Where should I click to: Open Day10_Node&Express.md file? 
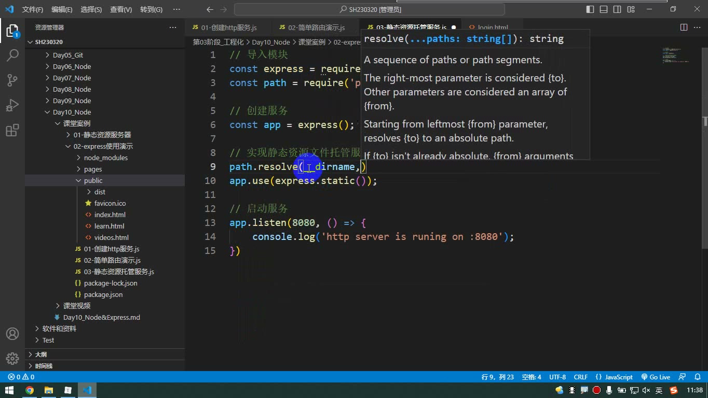[x=101, y=317]
